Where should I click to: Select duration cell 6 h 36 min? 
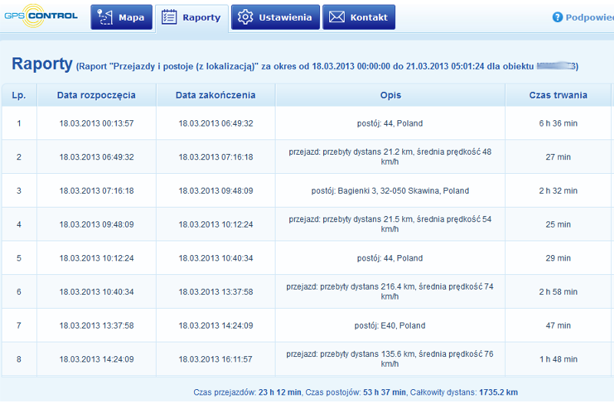[558, 123]
